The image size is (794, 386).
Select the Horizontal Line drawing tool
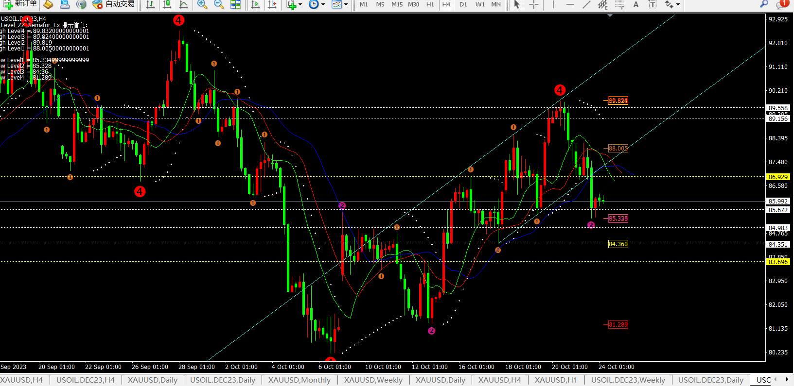[x=570, y=4]
